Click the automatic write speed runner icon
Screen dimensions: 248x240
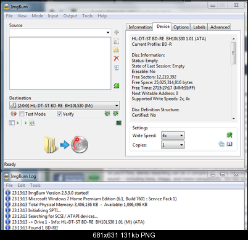click(x=229, y=135)
